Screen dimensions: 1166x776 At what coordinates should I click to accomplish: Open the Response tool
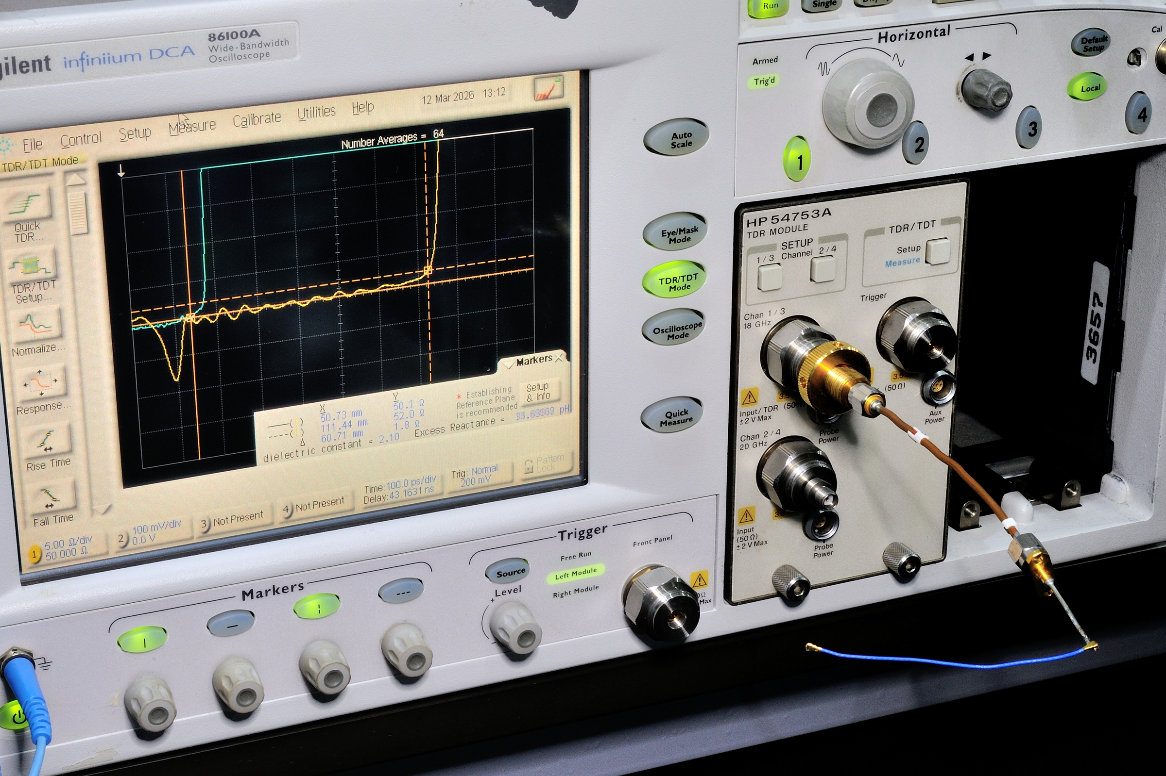click(x=41, y=382)
